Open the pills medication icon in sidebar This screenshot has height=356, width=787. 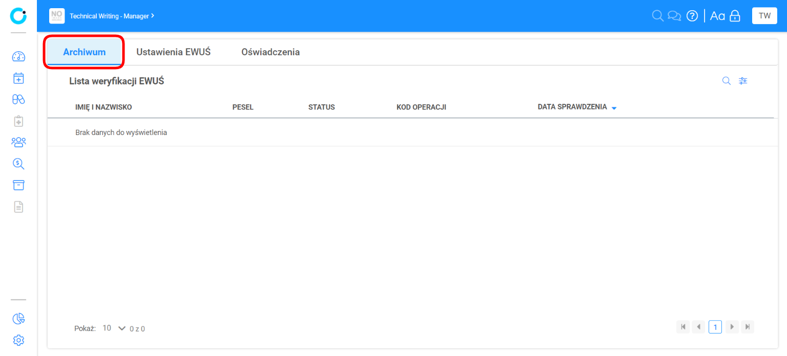point(18,99)
